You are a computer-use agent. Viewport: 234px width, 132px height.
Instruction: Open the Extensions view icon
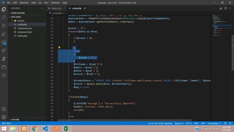pos(4,43)
